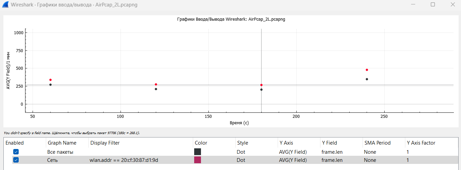Screen dimensions: 461x170
Task: Click the 'Y Axis Factor' column header
Action: click(x=421, y=143)
